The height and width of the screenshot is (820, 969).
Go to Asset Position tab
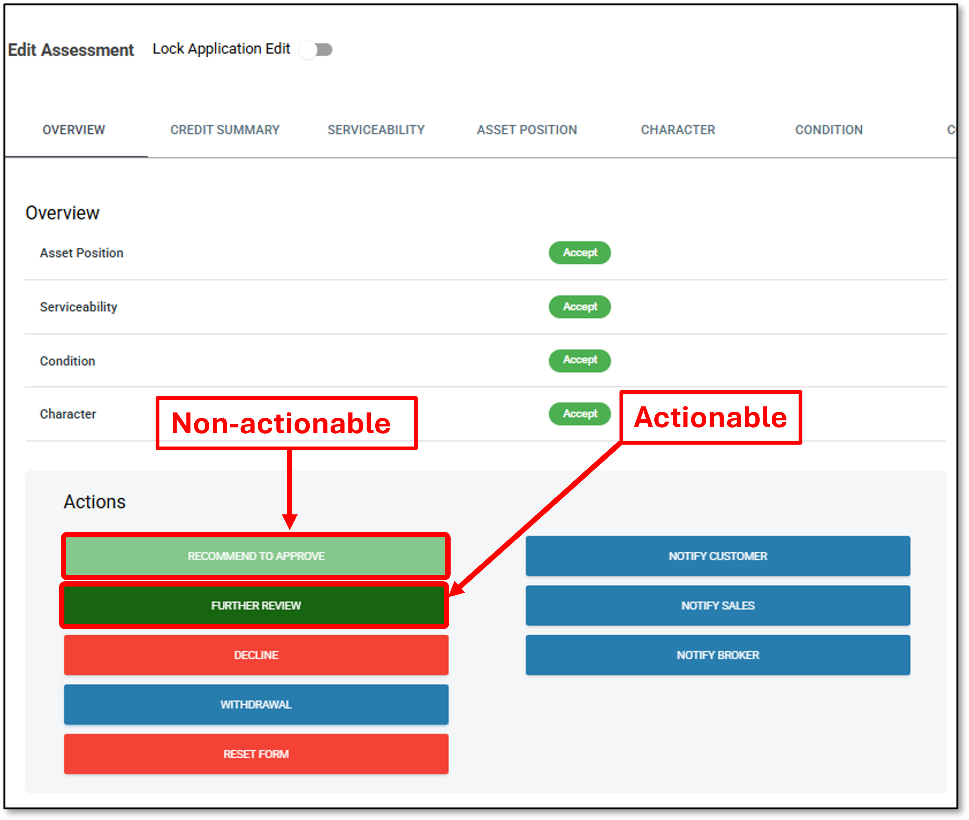(x=527, y=130)
